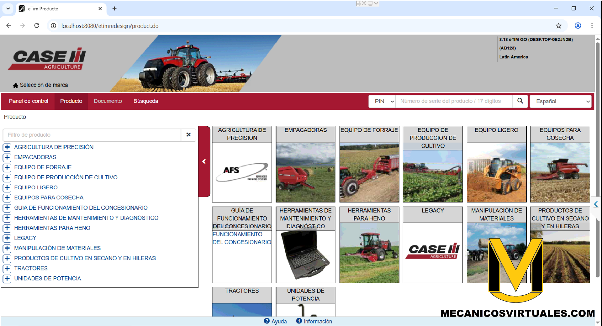Open the HERRAMIENTAS PARA HENO thumbnail
Screen dimensions: 602x326
369,253
